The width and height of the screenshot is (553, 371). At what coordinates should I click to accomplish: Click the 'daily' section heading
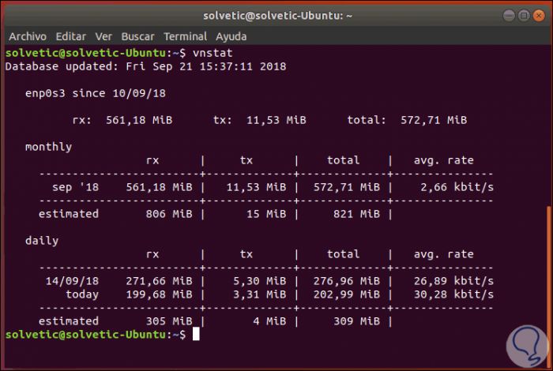[x=42, y=241]
